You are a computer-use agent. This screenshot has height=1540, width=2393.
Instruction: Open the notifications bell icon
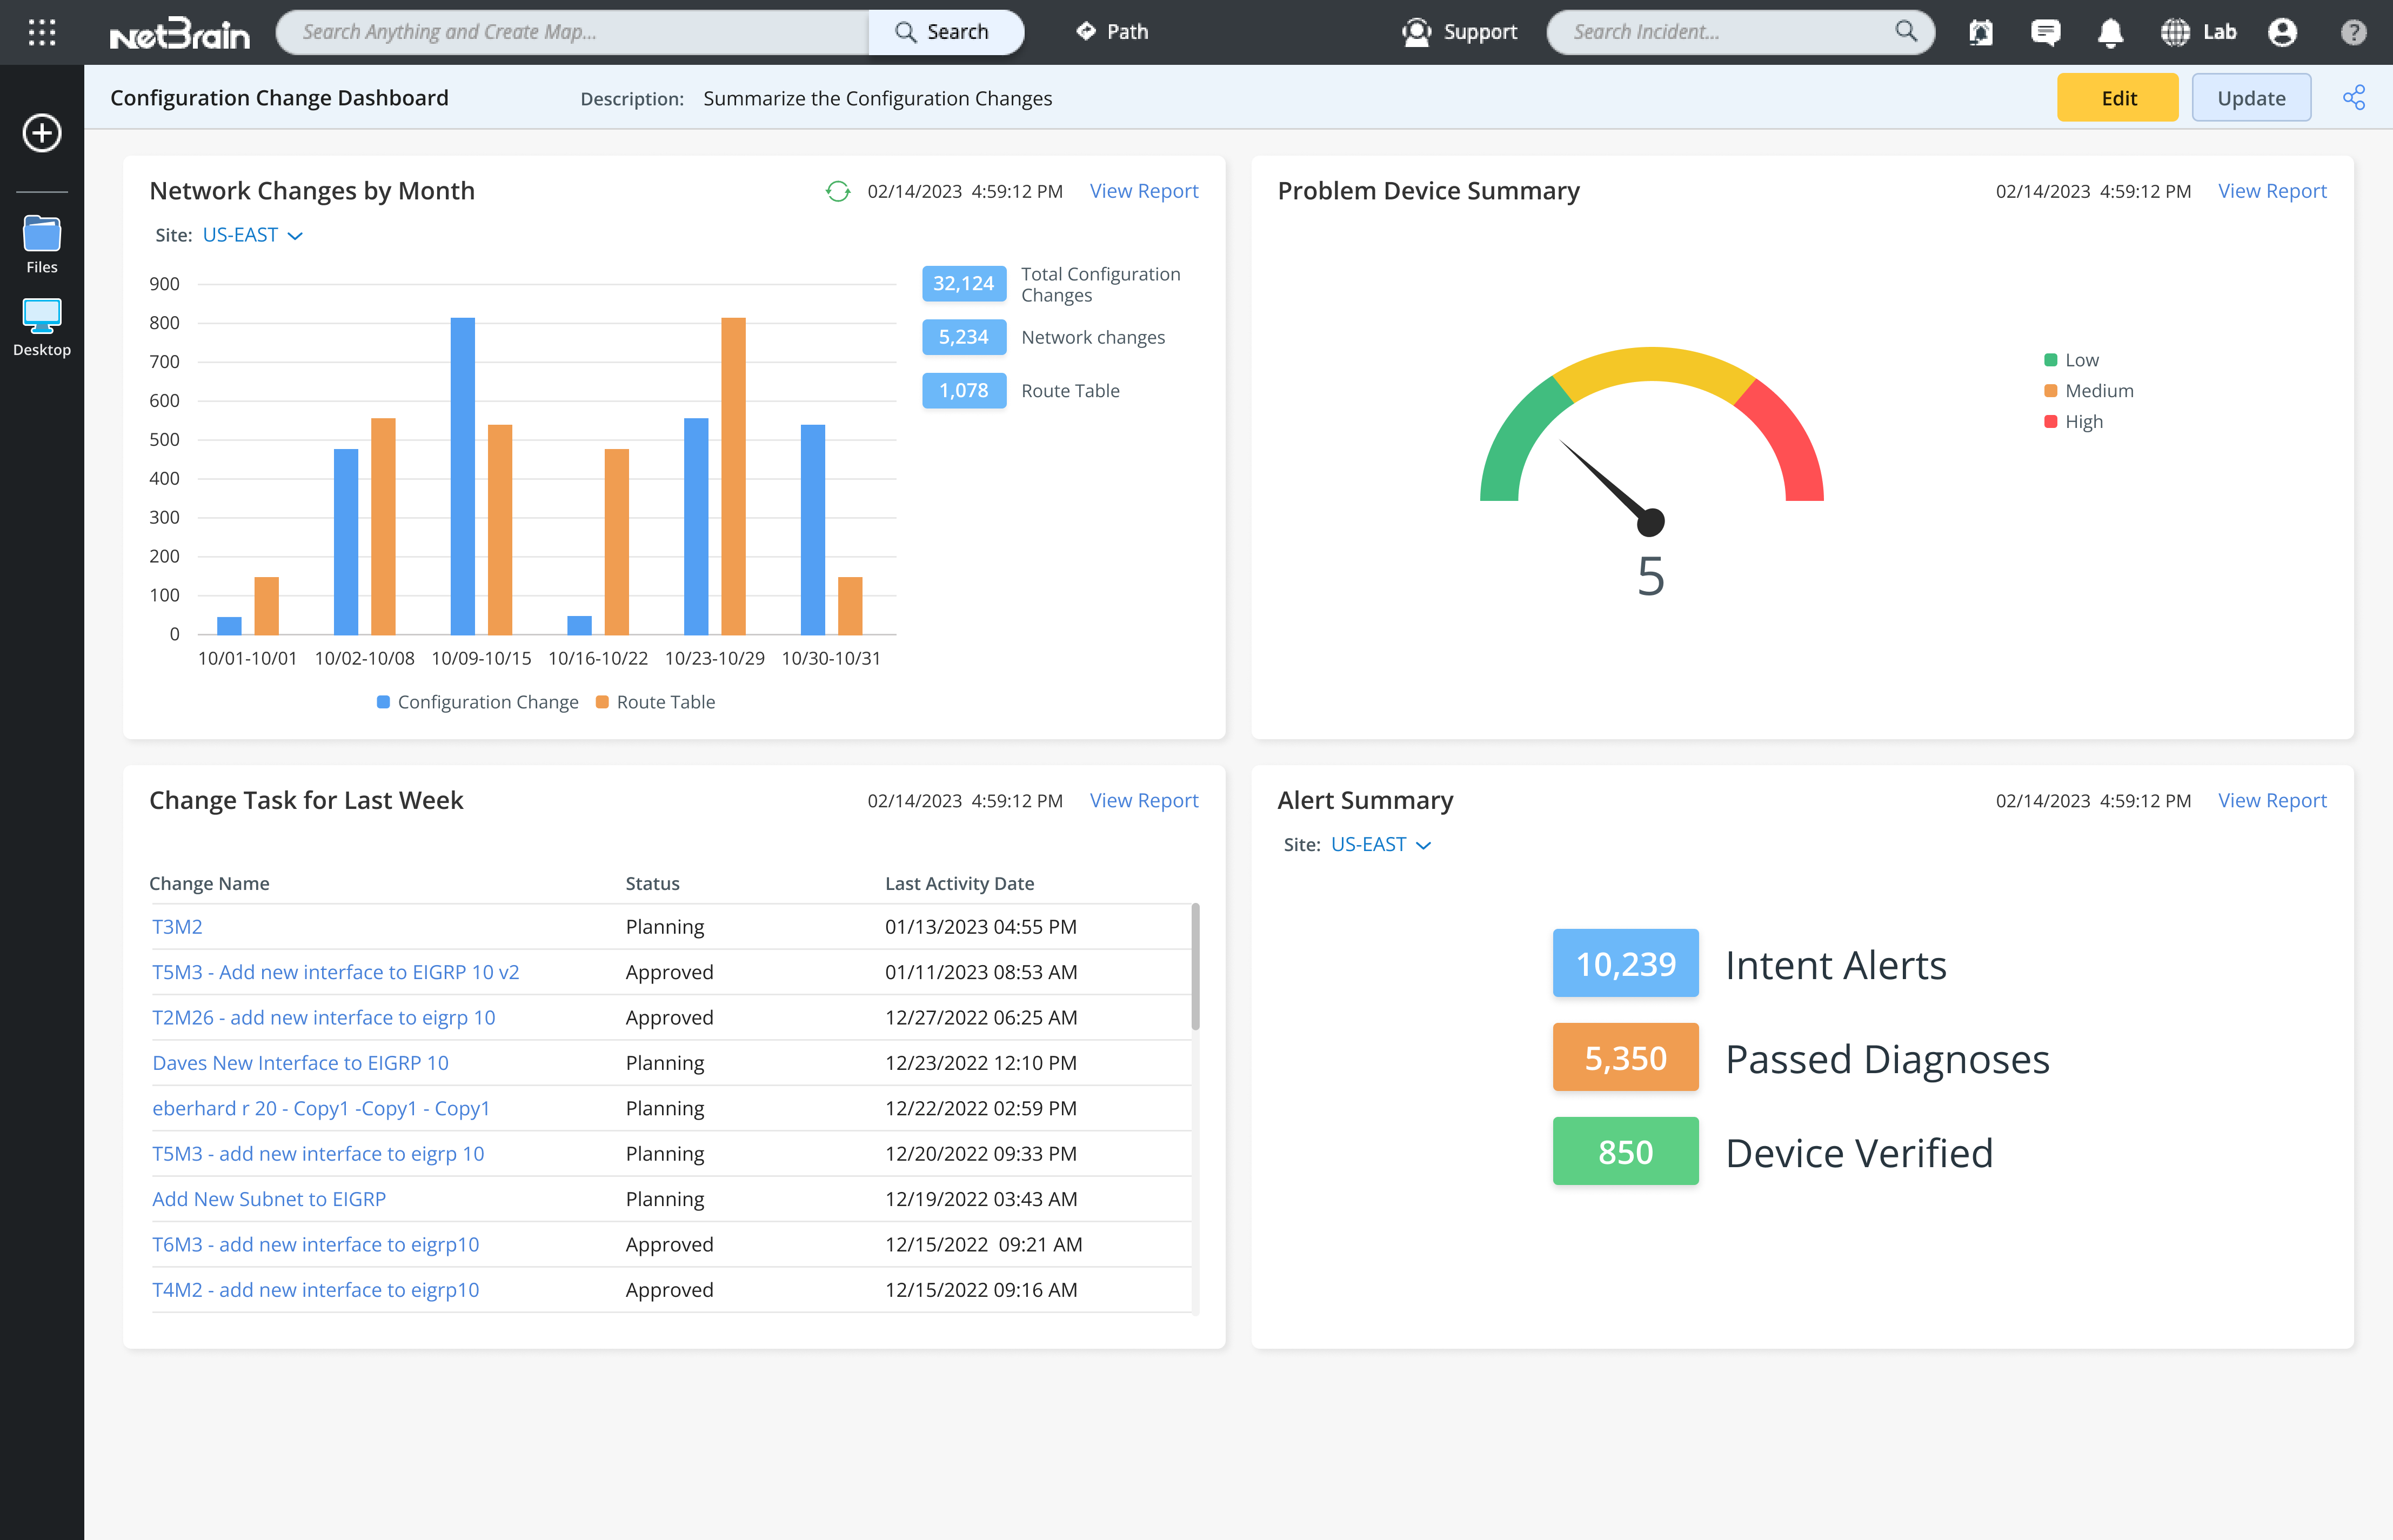pos(2110,33)
